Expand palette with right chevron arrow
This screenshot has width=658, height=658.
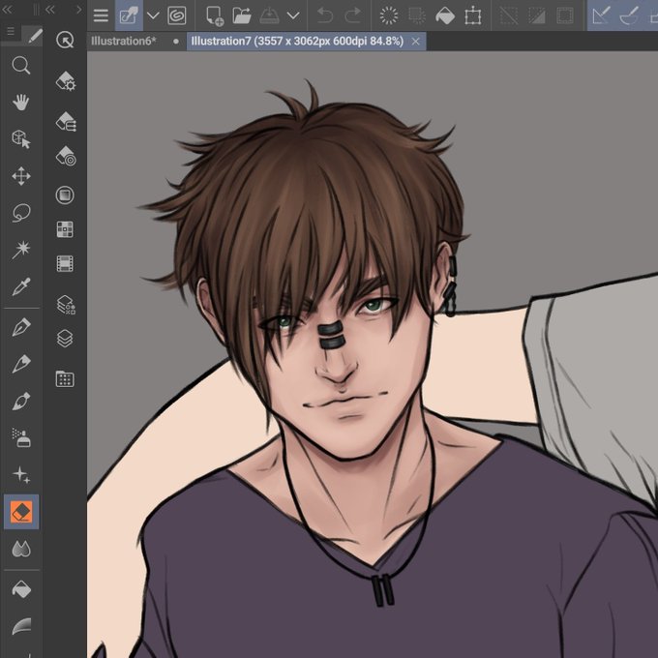pyautogui.click(x=78, y=10)
